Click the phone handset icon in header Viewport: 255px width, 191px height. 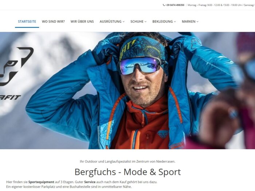pos(164,5)
